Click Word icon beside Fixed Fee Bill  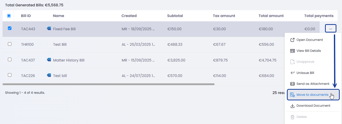[x=49, y=29]
